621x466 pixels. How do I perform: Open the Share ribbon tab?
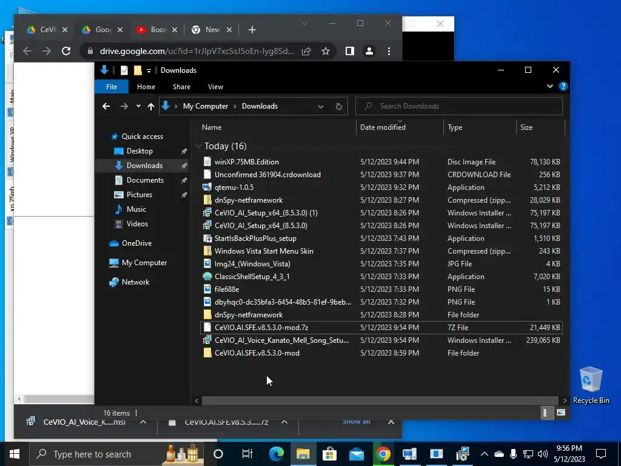point(181,87)
